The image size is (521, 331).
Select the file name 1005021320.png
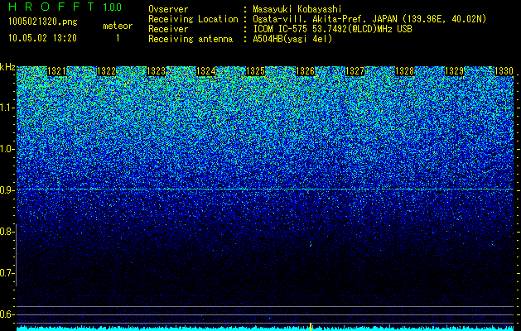(43, 22)
